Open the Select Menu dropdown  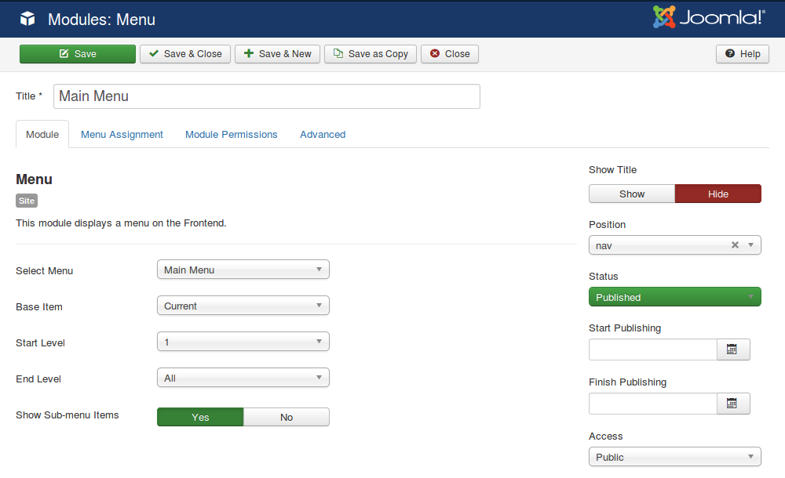[x=243, y=270]
